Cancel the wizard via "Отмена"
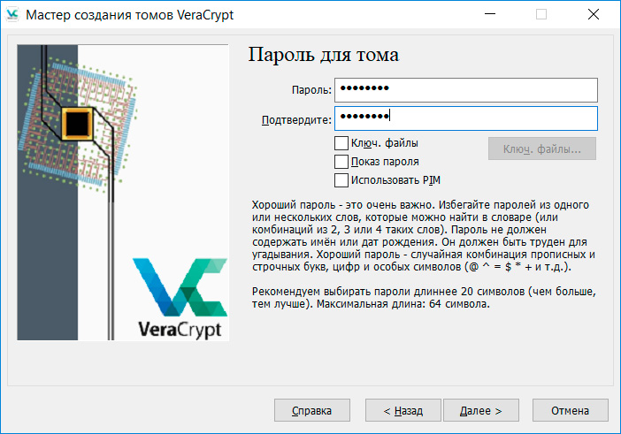 (x=570, y=411)
